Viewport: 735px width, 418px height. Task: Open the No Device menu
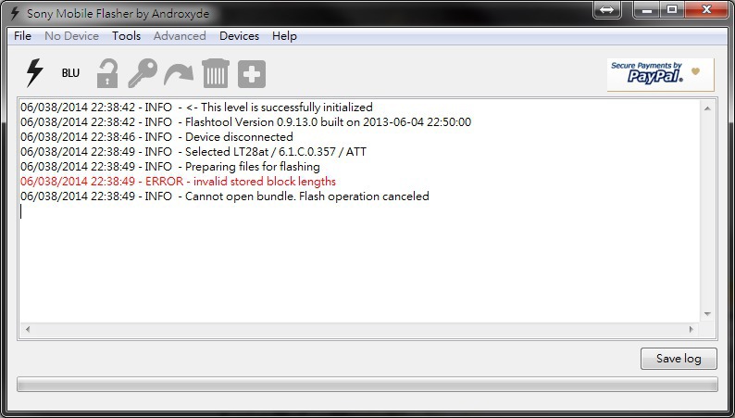coord(71,36)
